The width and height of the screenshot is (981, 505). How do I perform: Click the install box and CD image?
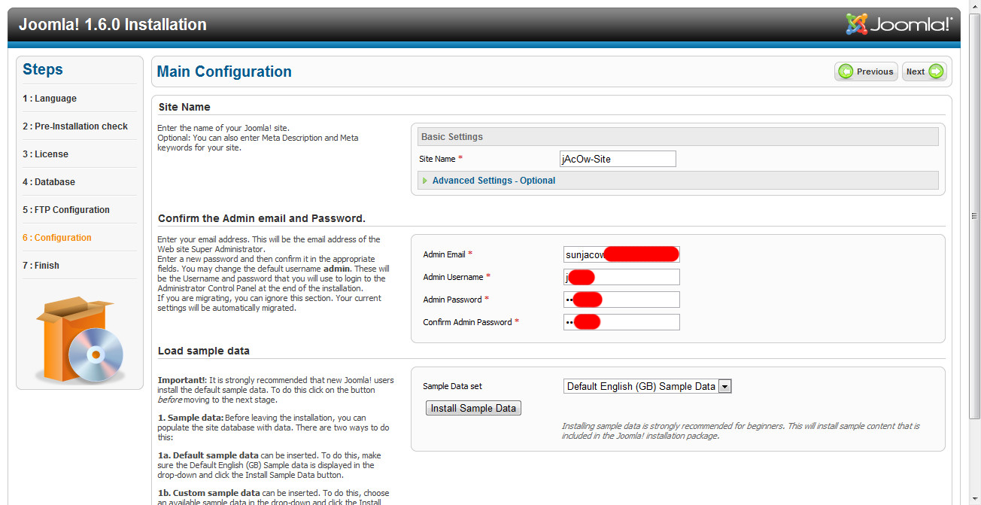click(x=80, y=339)
